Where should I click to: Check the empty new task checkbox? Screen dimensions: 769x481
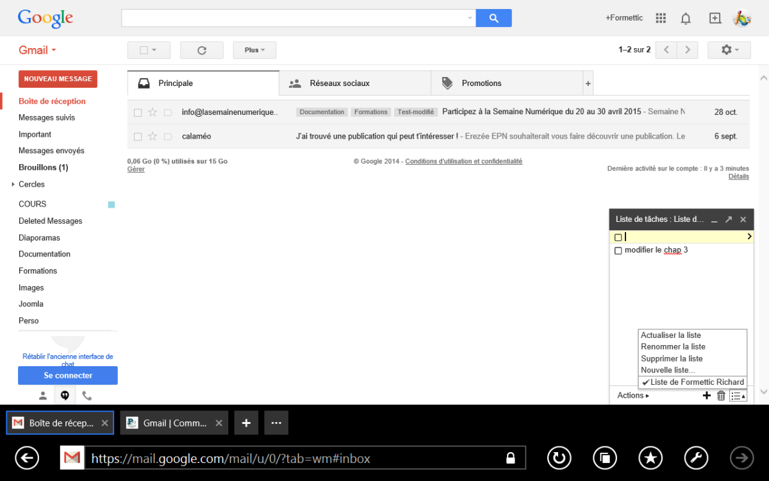[618, 237]
